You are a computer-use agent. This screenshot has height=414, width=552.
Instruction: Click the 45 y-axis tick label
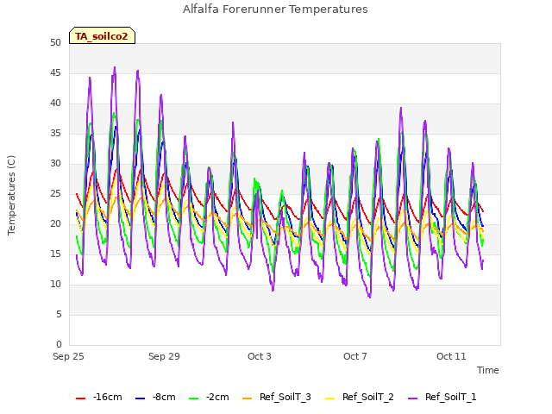coord(55,72)
